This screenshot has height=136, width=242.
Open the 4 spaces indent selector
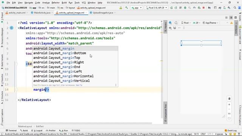(219, 134)
